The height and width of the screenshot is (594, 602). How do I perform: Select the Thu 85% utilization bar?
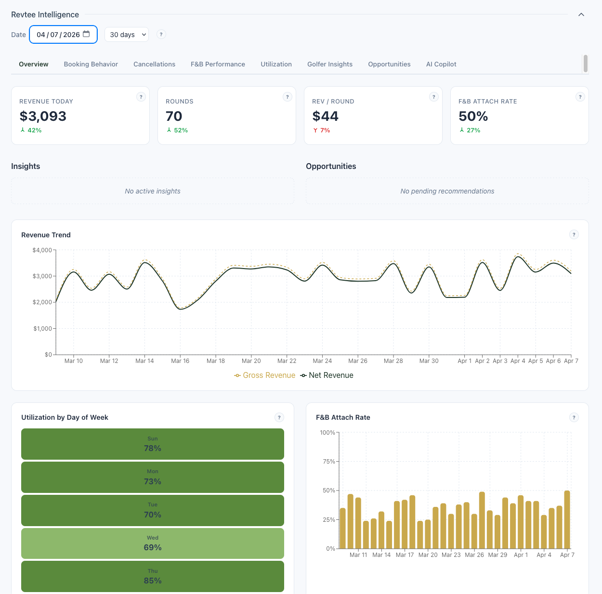pos(152,576)
